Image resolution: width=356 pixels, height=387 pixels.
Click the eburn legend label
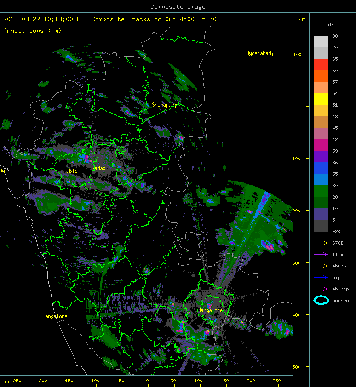(339, 266)
